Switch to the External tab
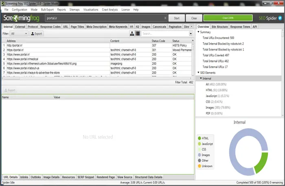 [20, 27]
